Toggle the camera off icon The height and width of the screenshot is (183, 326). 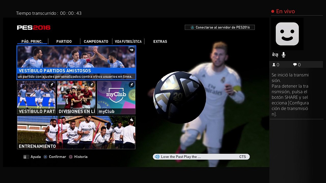275,55
